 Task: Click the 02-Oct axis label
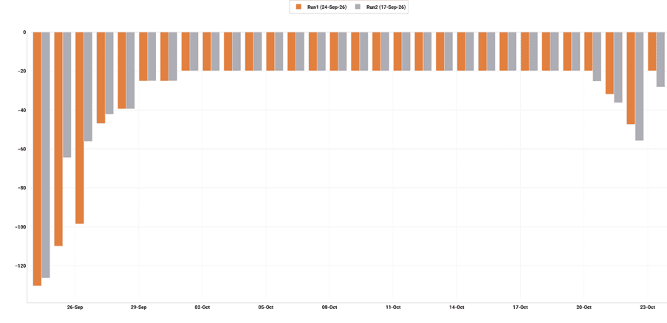202,307
